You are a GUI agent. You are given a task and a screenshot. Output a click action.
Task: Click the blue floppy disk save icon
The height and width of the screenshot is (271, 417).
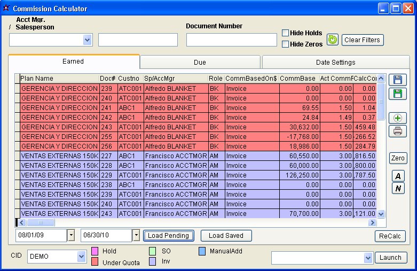click(x=397, y=80)
